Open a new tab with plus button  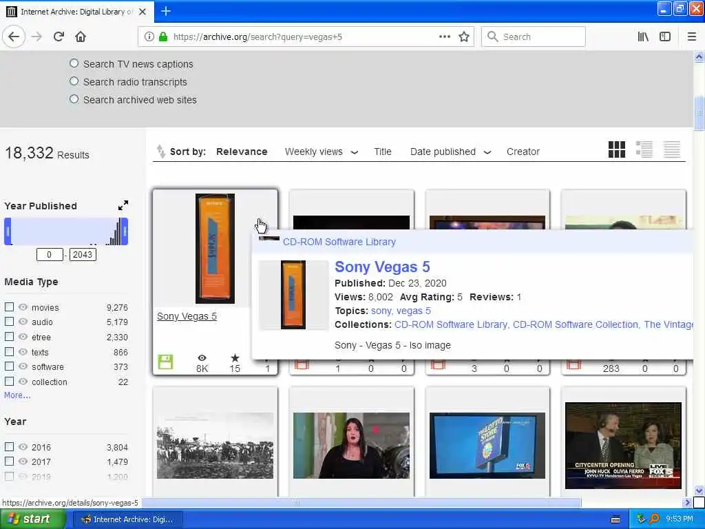(166, 11)
